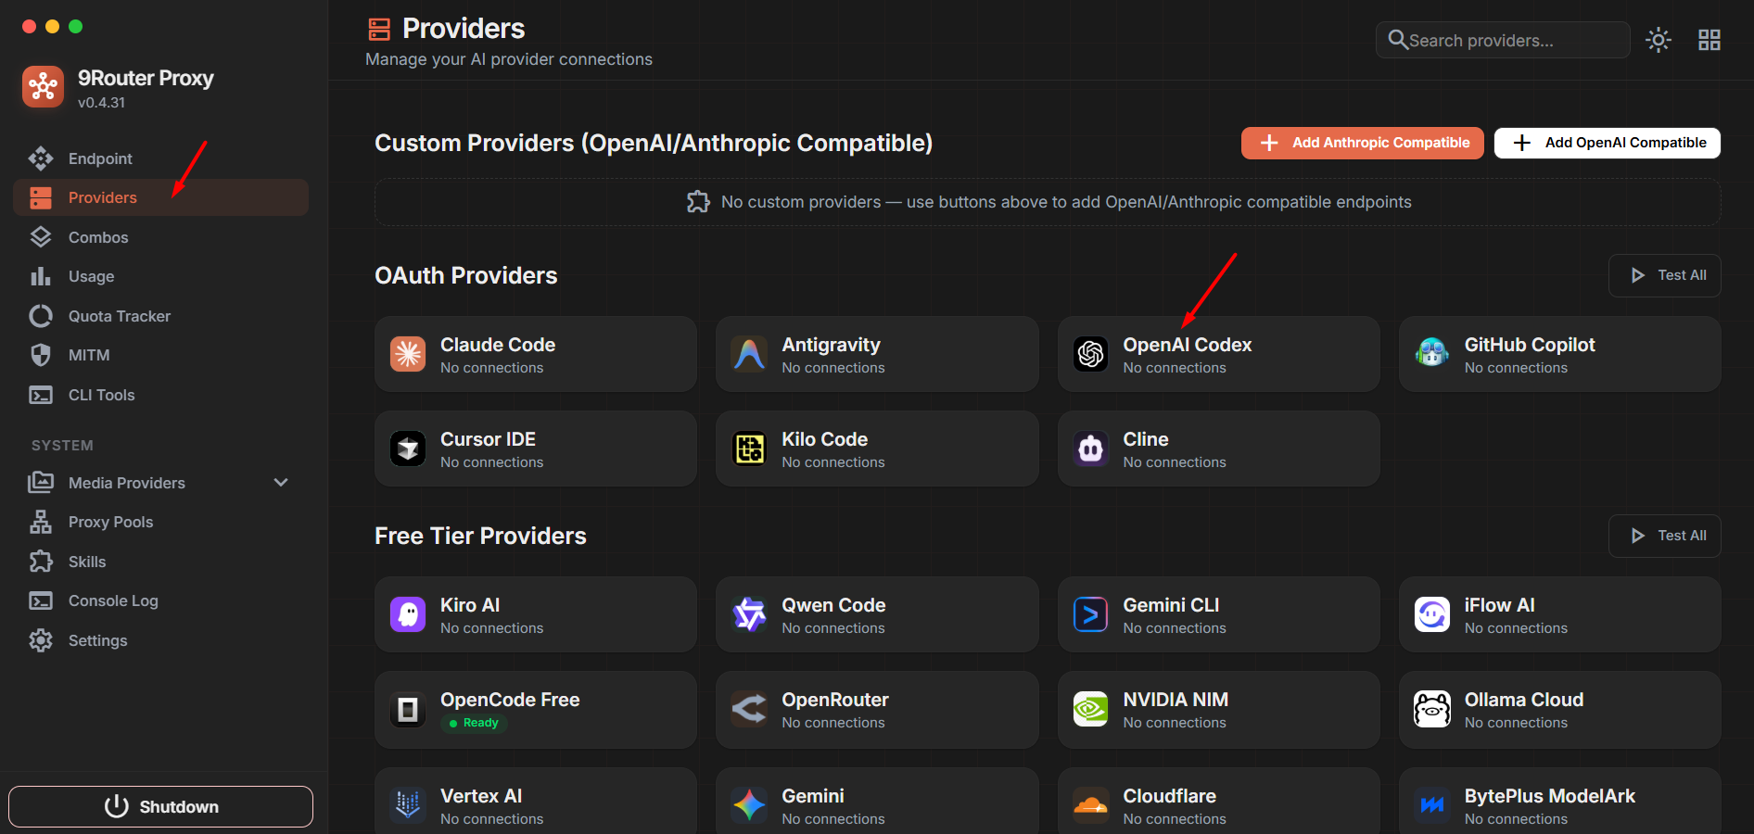This screenshot has width=1754, height=834.
Task: Click the Gemini CLI logo icon
Action: click(x=1091, y=614)
